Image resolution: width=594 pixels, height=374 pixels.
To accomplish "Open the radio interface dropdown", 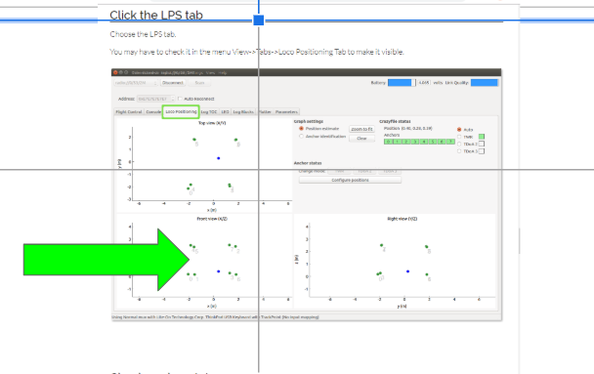I will pyautogui.click(x=136, y=83).
